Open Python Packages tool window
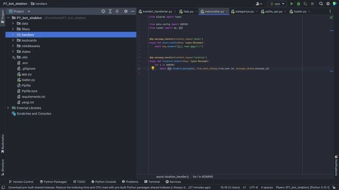The image size is (339, 190). pos(53,182)
